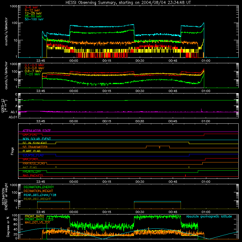Select the SC_TRANSMITTER flag label
The width and height of the screenshot is (242, 242).
[x=35, y=147]
